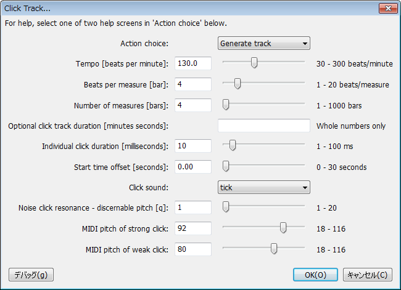Open the Action choice dropdown

click(x=263, y=43)
